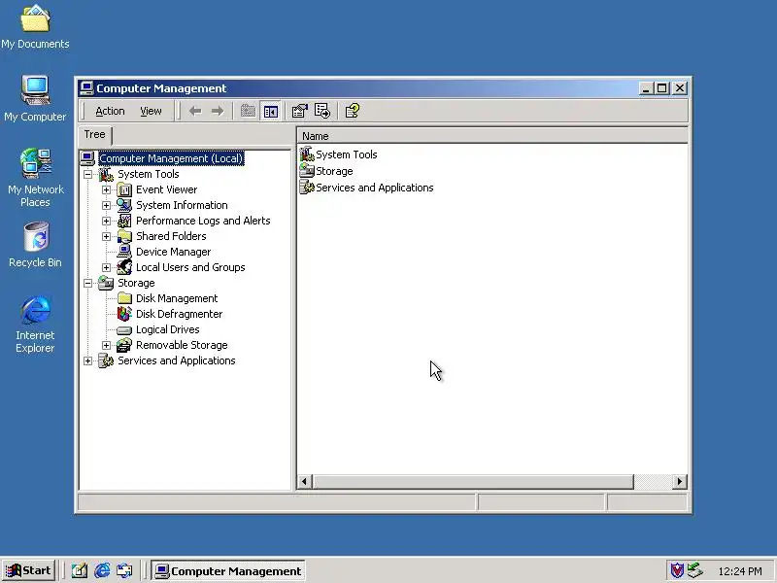777x583 pixels.
Task: Click the horizontal scrollbar thumb
Action: tap(473, 481)
